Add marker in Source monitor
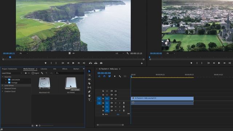Viewport: 233px width, 131px height. pyautogui.click(x=46, y=63)
